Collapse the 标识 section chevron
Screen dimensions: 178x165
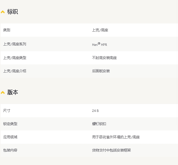pos(3,12)
